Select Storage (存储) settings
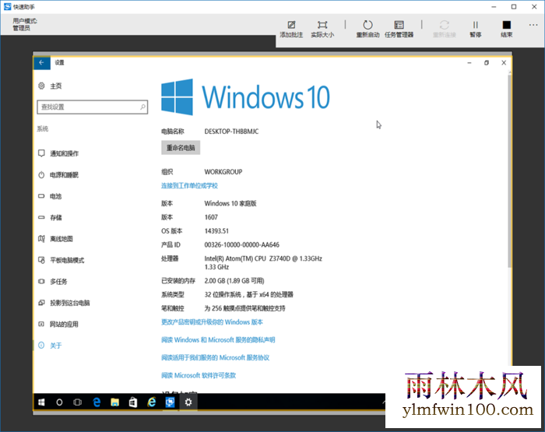The image size is (545, 432). click(x=50, y=218)
